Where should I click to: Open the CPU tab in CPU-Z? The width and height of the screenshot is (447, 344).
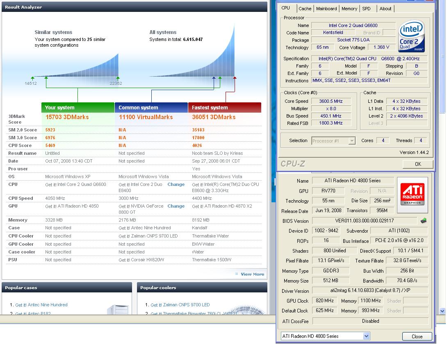(x=286, y=8)
